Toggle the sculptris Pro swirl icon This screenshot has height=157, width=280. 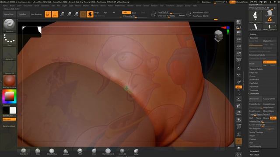[90, 14]
